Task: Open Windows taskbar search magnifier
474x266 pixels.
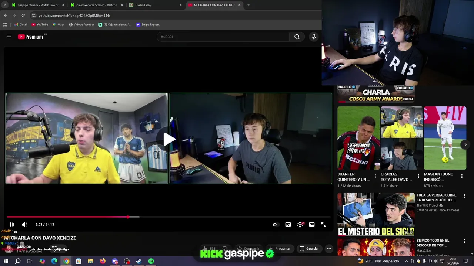Action: (x=18, y=261)
